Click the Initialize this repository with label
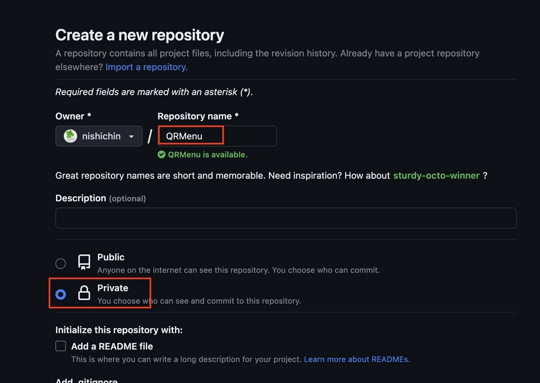 119,329
